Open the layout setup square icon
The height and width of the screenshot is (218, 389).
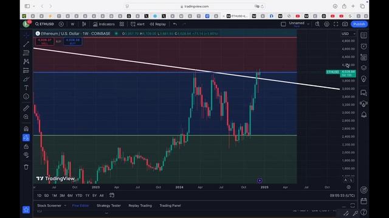point(283,24)
